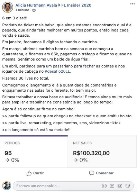This screenshot has width=137, height=192.
Task: Insert a GIF using the GIF icon
Action: coord(120,186)
